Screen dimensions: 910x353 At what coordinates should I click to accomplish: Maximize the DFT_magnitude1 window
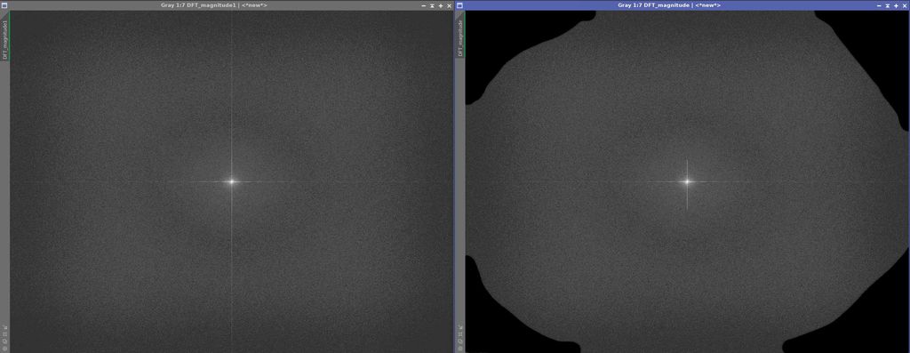(x=441, y=5)
